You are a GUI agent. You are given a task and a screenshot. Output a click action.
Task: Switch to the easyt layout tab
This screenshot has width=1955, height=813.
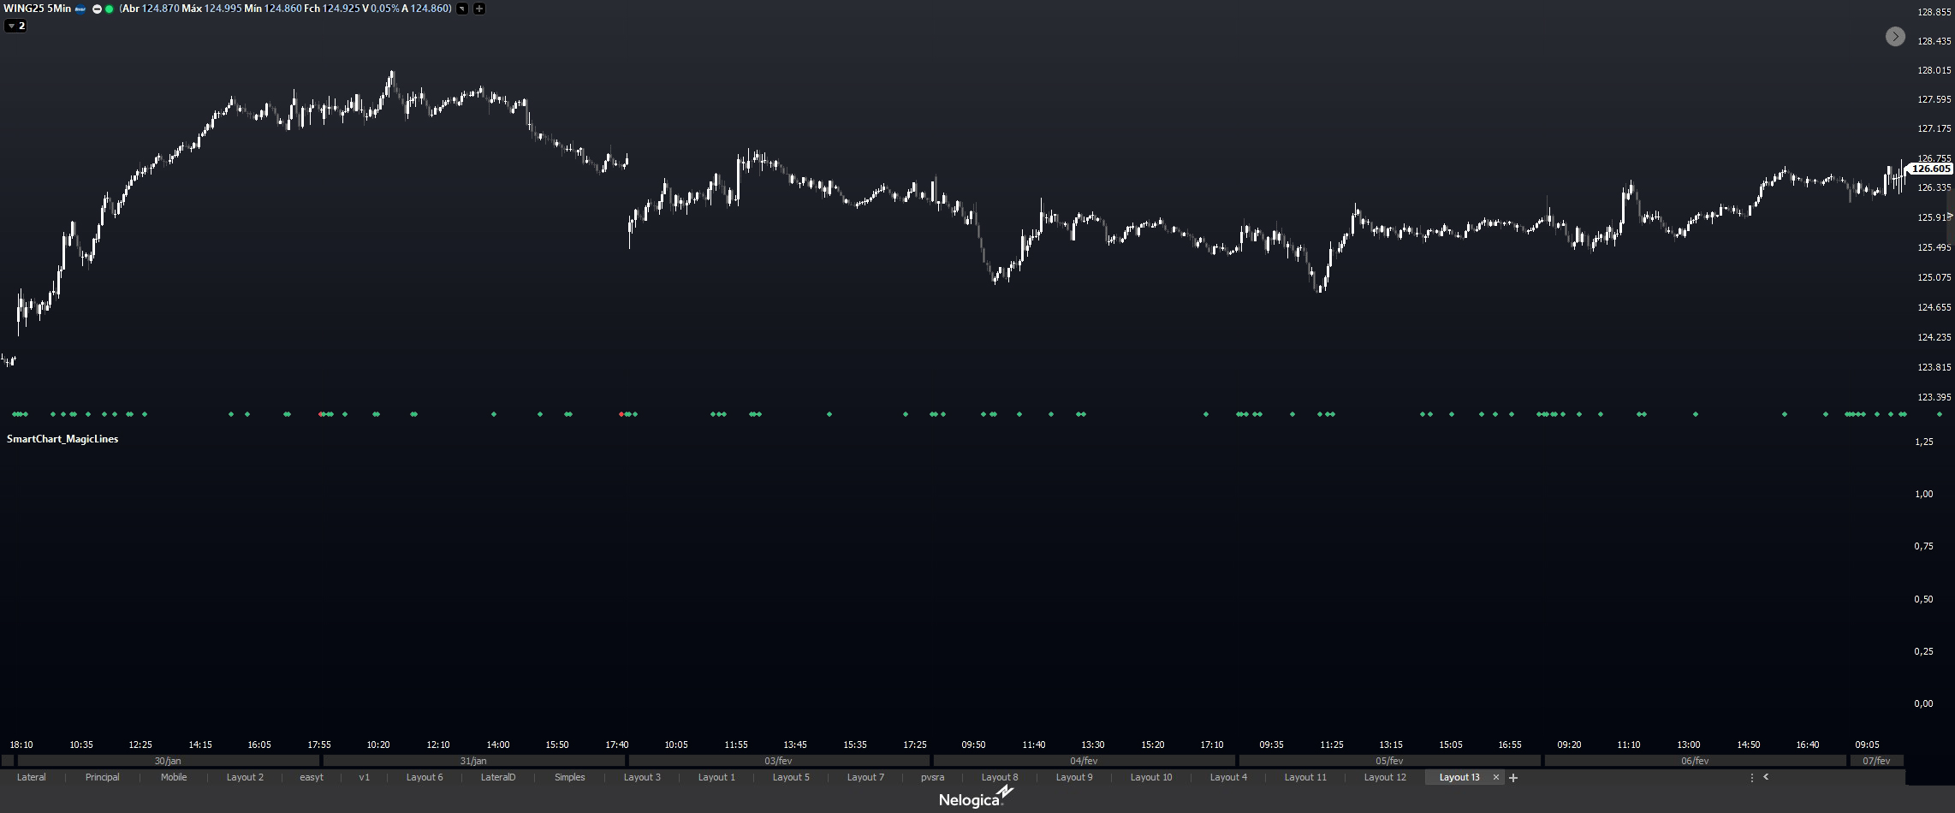[x=312, y=778]
